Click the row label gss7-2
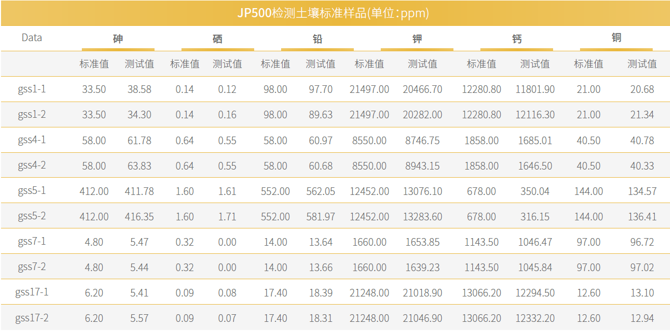 (x=32, y=267)
